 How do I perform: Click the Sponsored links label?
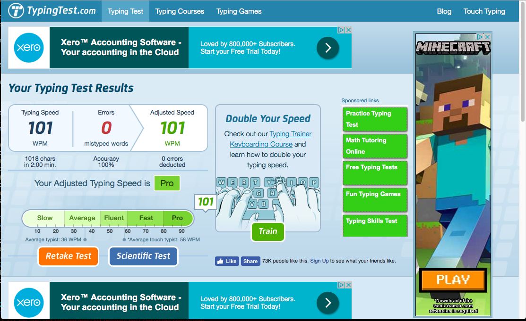(360, 100)
